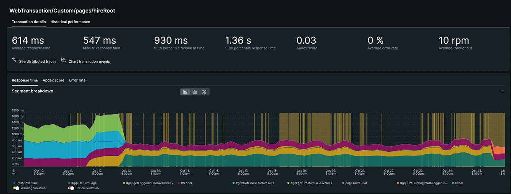Toggle the Response time legend series

coord(27,183)
